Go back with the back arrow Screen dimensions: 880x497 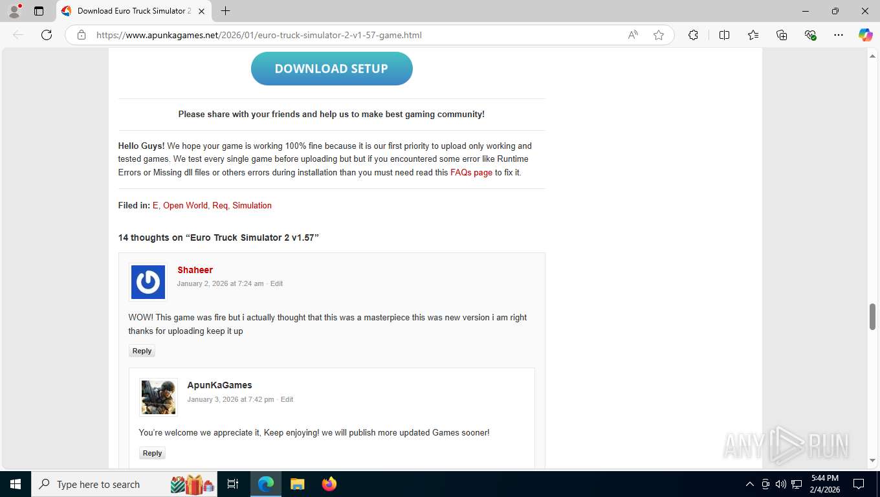[18, 35]
